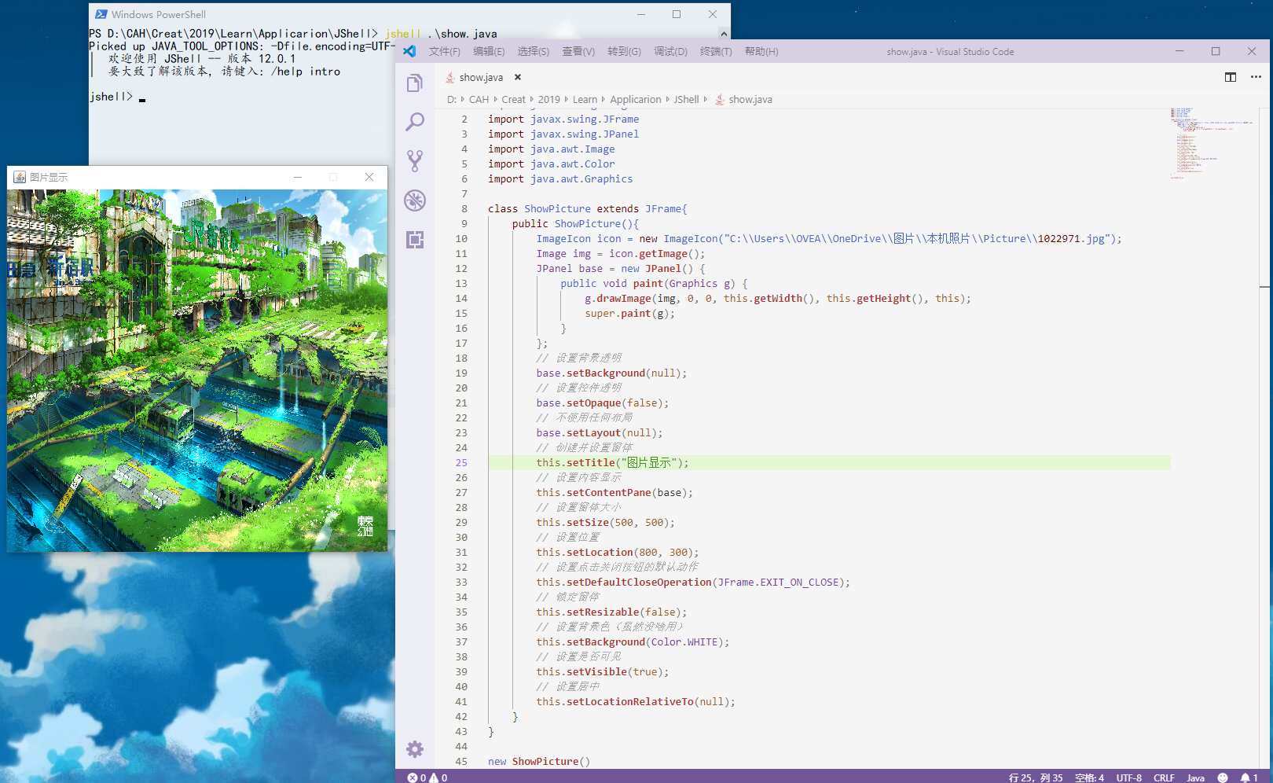Expand the 2019 breadcrumb dropdown
1273x783 pixels.
tap(549, 99)
